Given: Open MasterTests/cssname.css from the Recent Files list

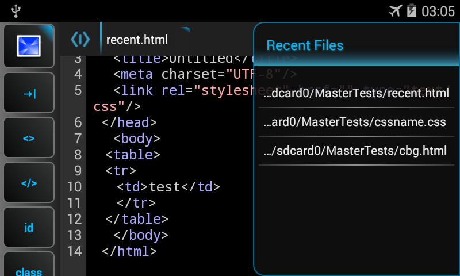Looking at the screenshot, I should [356, 122].
